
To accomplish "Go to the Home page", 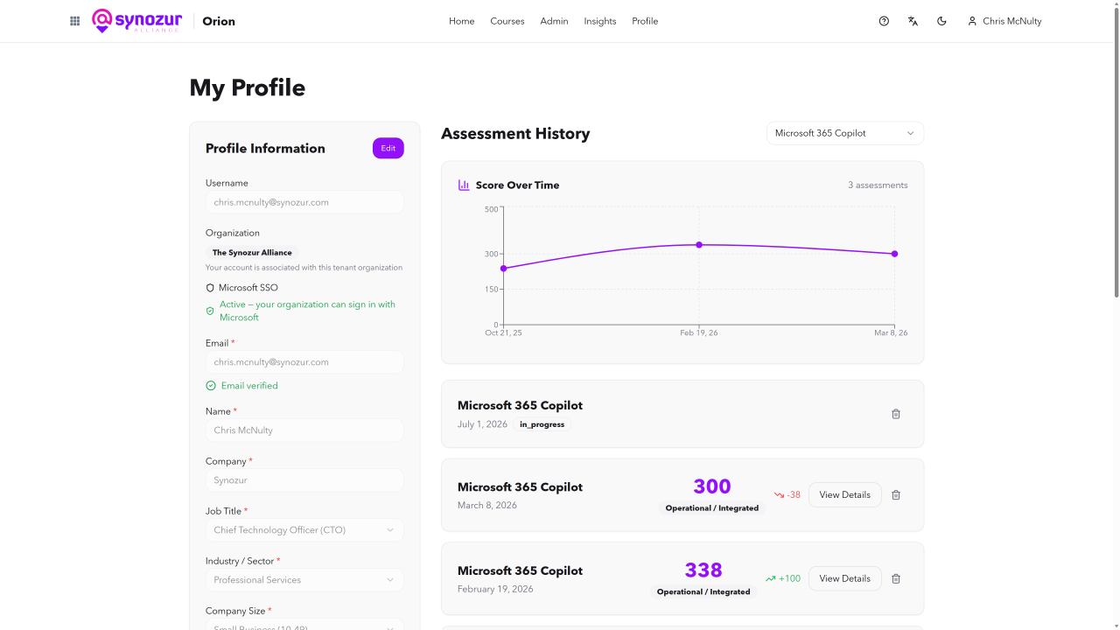I will coord(462,21).
